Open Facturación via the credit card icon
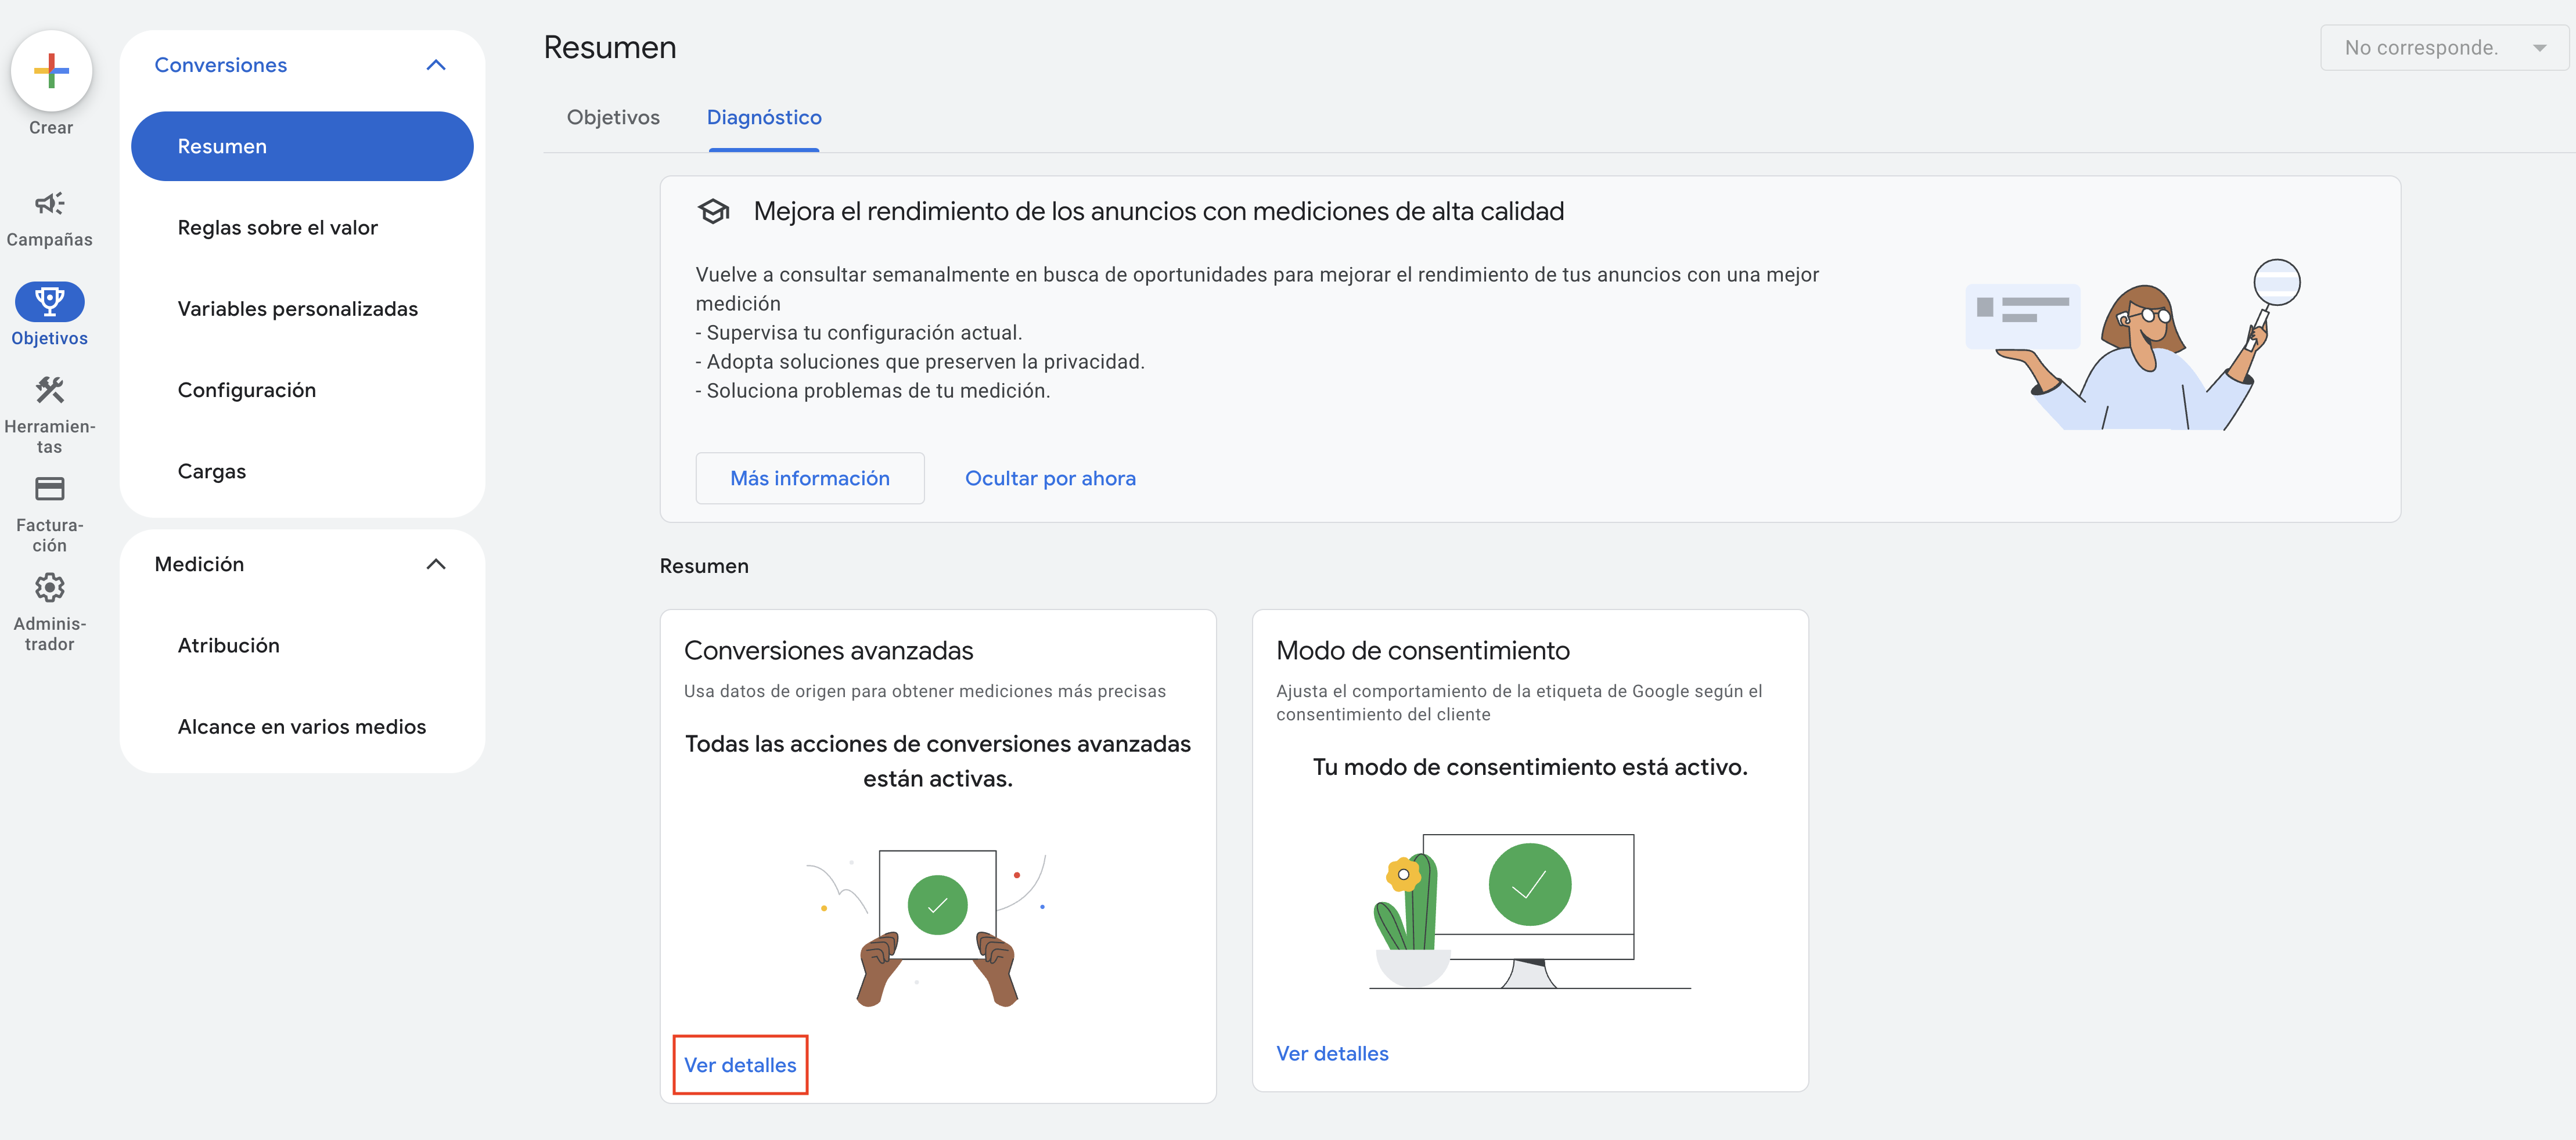Screen dimensions: 2576x1140 point(49,489)
